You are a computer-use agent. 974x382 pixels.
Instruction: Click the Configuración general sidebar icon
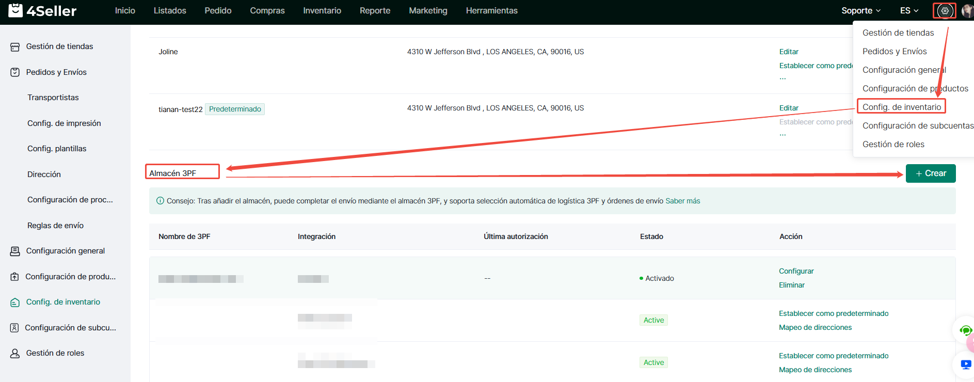pyautogui.click(x=15, y=251)
